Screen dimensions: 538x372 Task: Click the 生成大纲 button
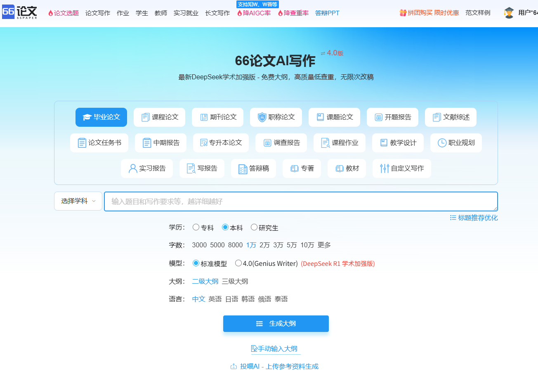(x=276, y=324)
